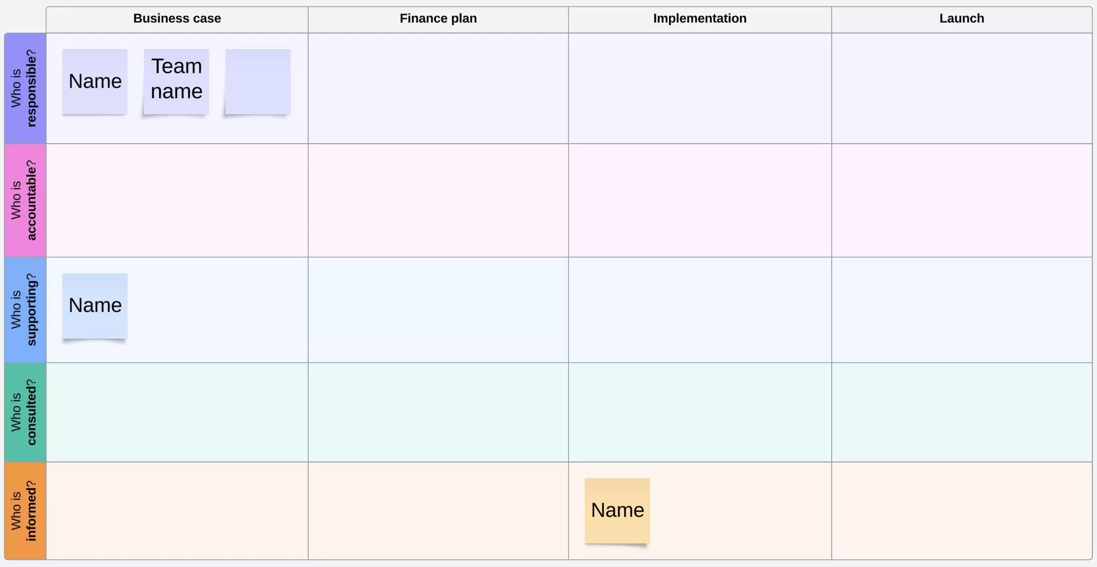Click the empty responsible cell under Finance plan
1097x567 pixels.
point(438,88)
